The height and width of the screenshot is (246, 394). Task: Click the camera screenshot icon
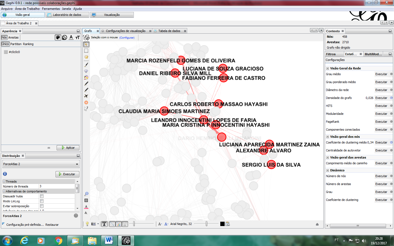[x=94, y=224]
